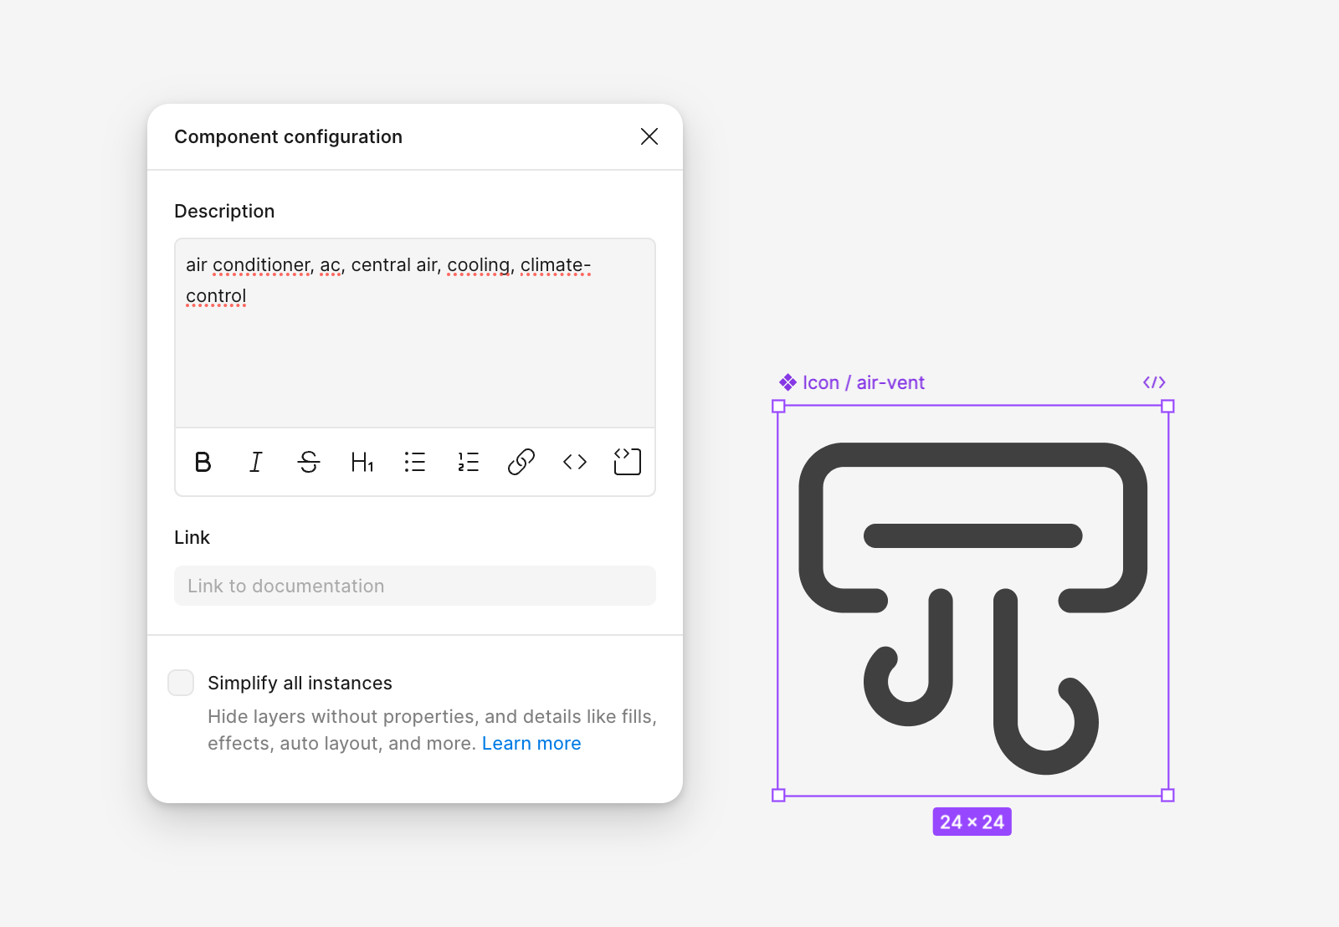The image size is (1339, 927).
Task: Click the Description section label
Action: coord(224,211)
